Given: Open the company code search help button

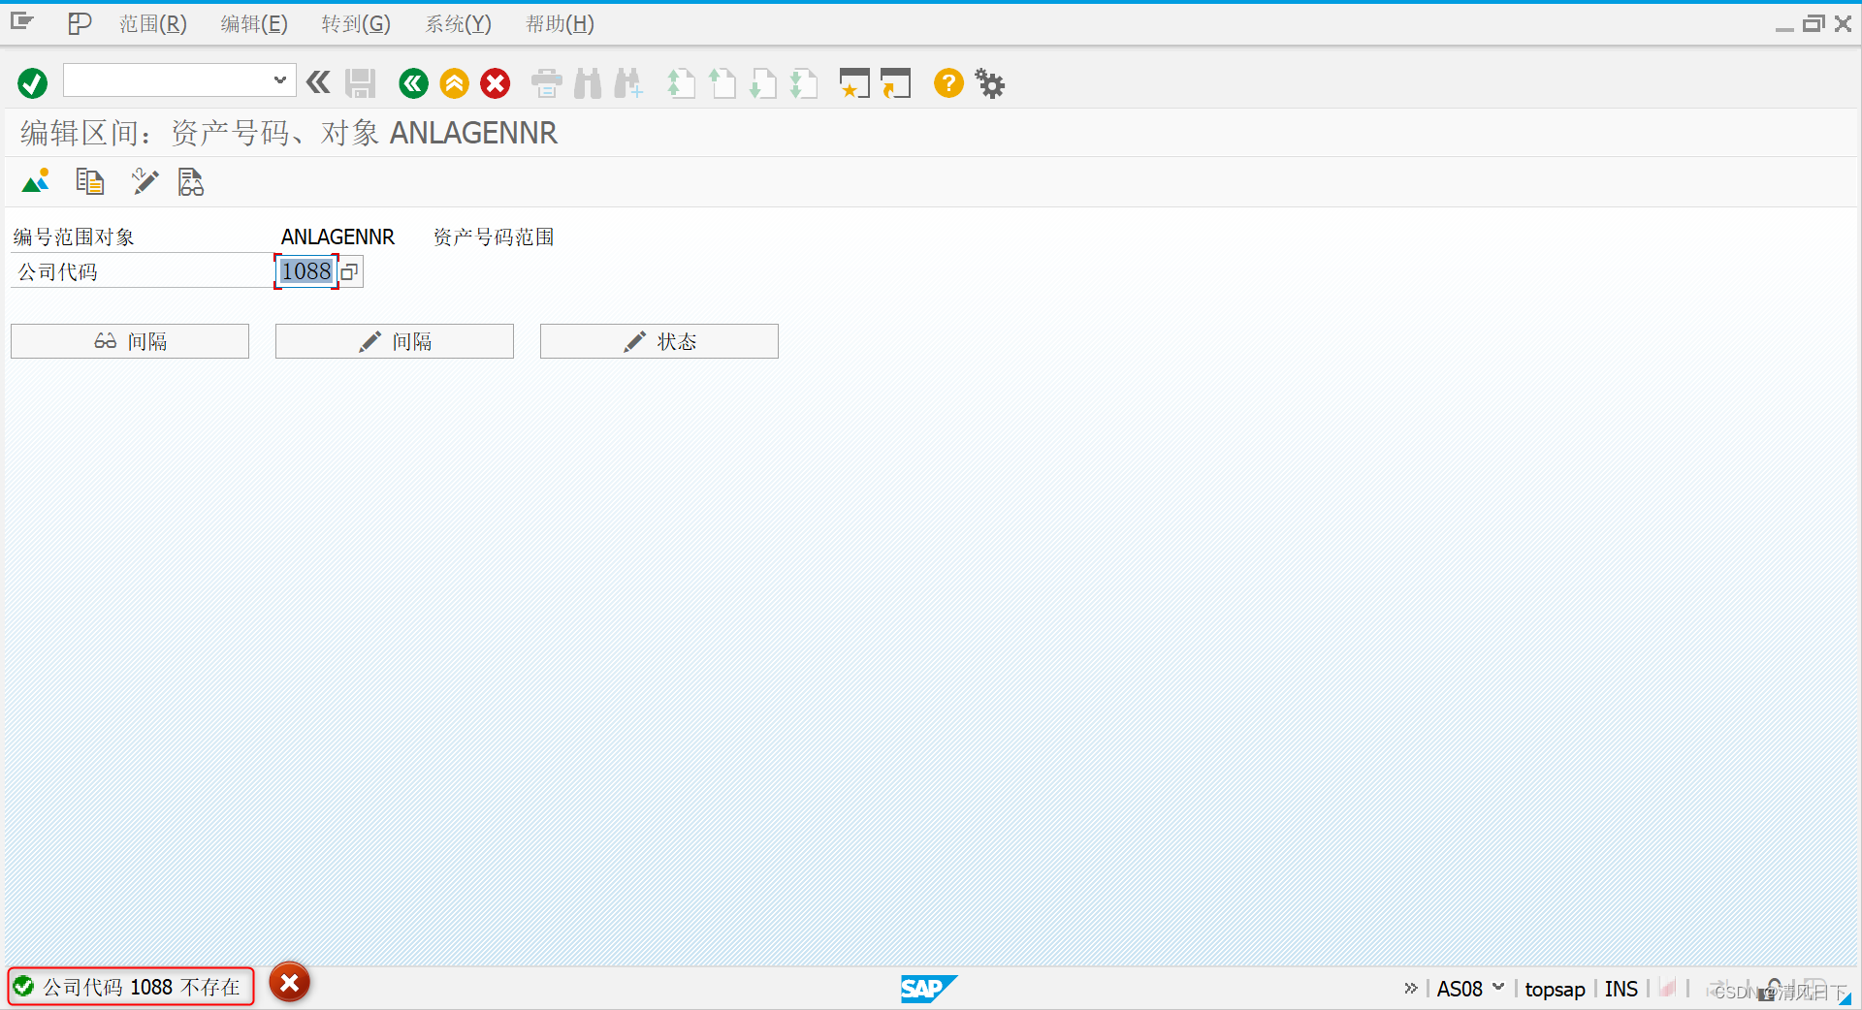Looking at the screenshot, I should 350,272.
